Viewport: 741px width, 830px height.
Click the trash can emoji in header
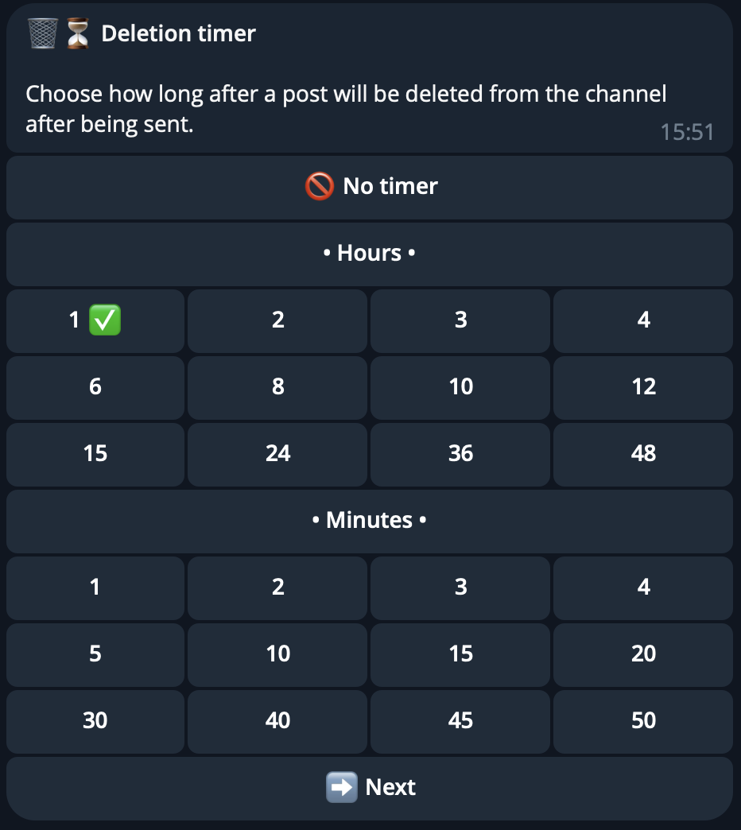coord(43,33)
